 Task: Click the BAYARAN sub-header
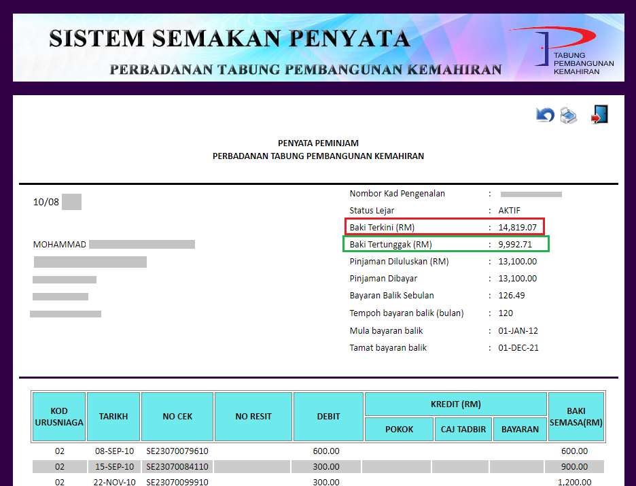click(520, 429)
